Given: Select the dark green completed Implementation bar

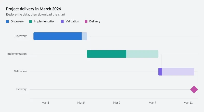Looking at the screenshot, I should click(x=107, y=54).
